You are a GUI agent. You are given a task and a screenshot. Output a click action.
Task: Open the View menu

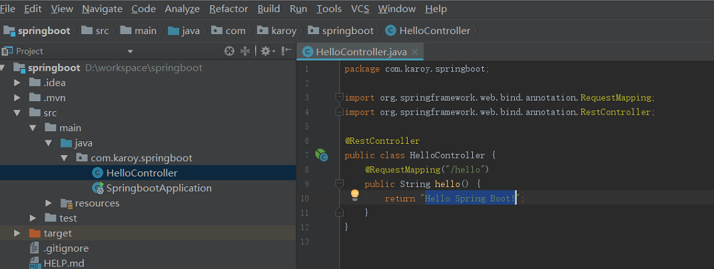pos(62,9)
